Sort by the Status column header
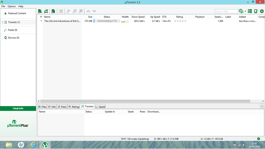This screenshot has width=265, height=149. (x=107, y=17)
